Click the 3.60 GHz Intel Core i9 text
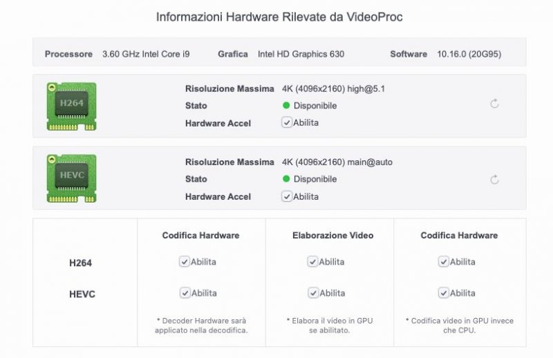Image resolution: width=553 pixels, height=358 pixels. pos(145,54)
